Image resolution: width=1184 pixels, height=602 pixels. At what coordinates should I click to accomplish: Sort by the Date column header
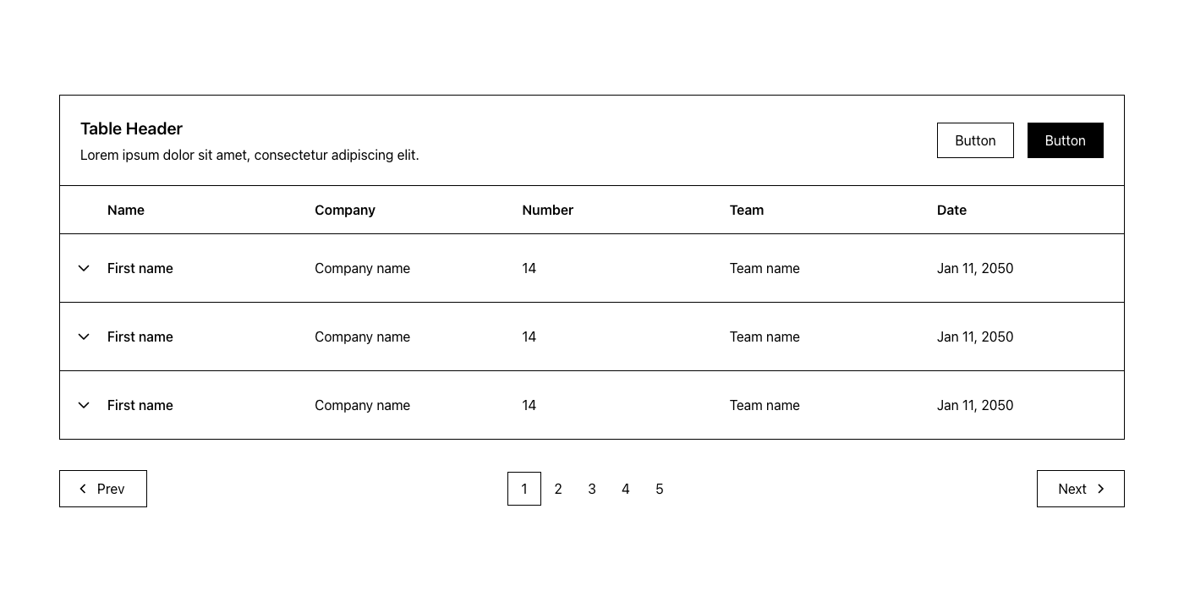(951, 210)
